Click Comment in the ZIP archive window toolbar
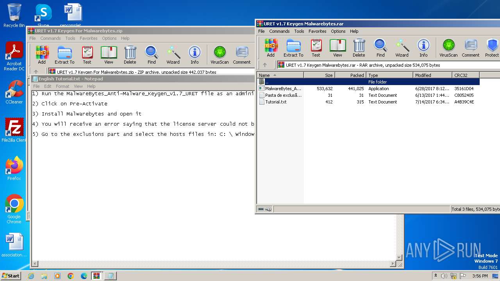The width and height of the screenshot is (500, 281). point(242,55)
